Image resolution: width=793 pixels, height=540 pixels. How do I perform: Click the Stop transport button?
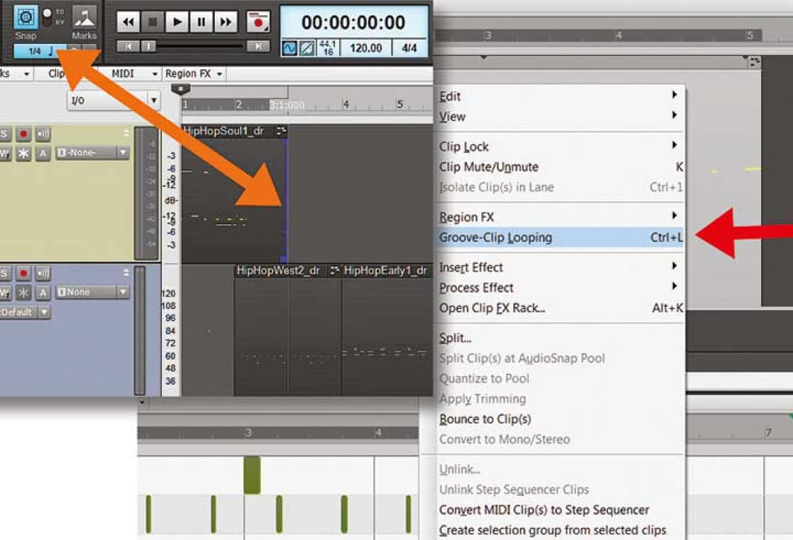152,22
